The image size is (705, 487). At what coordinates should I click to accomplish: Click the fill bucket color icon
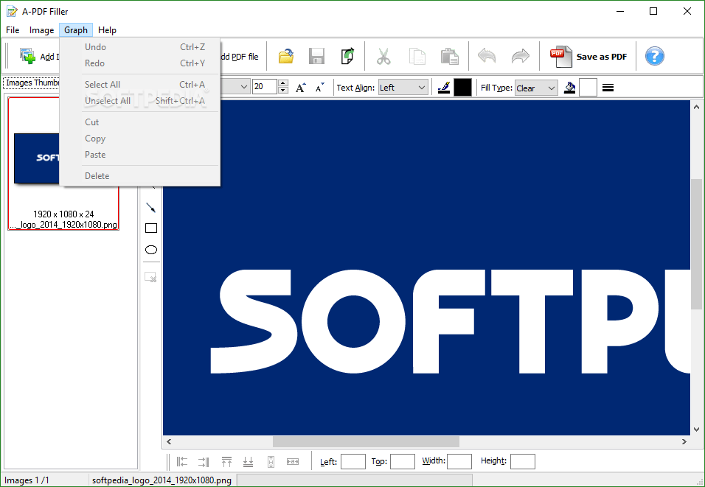[x=569, y=87]
